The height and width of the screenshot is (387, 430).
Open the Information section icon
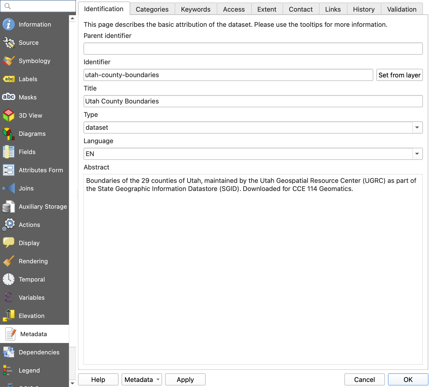tap(9, 25)
